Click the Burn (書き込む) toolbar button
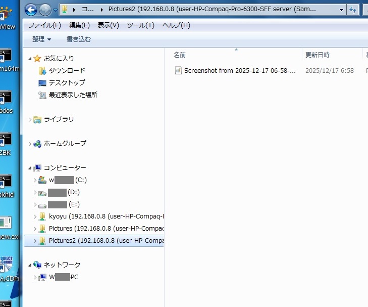This screenshot has width=368, height=307. coord(79,39)
